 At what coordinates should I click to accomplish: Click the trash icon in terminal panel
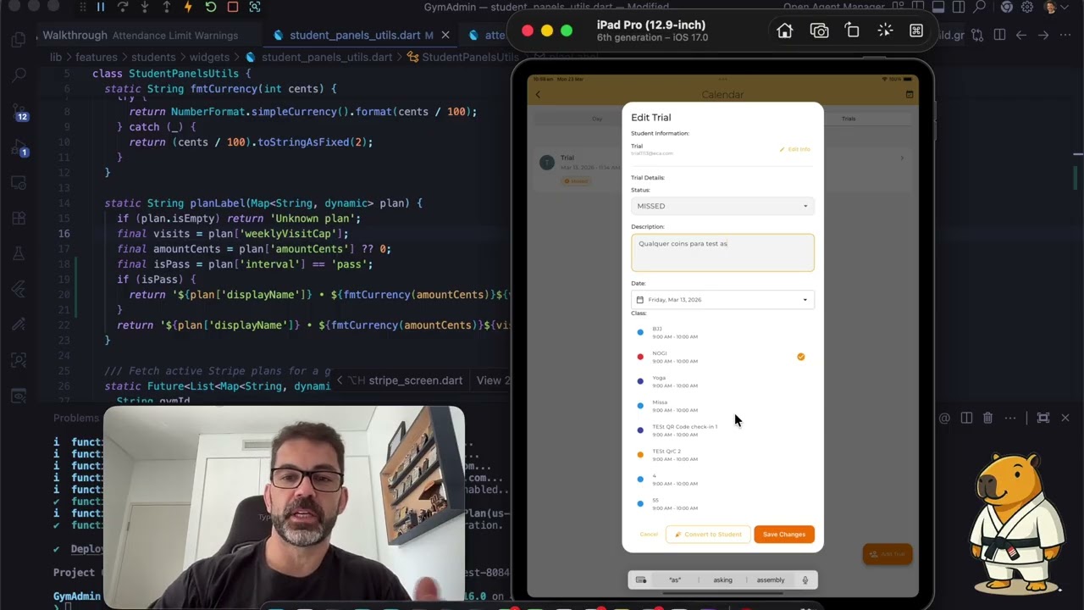(x=988, y=418)
